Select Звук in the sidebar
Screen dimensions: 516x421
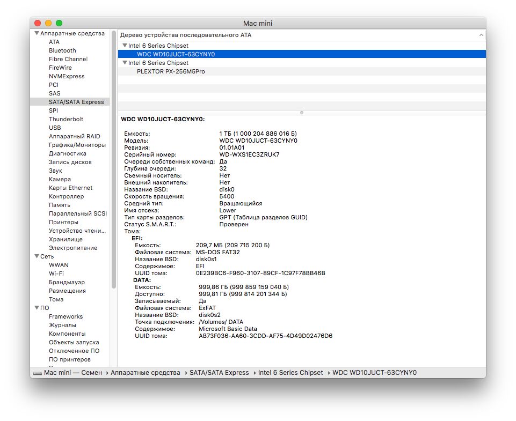(x=55, y=170)
